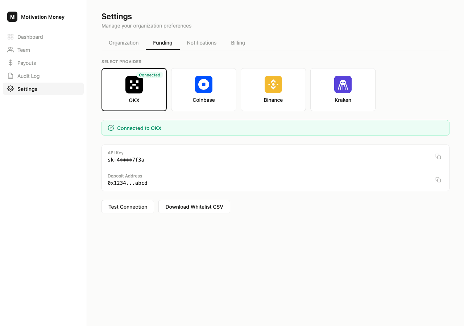The width and height of the screenshot is (464, 326).
Task: Open the Notifications tab
Action: pyautogui.click(x=202, y=43)
